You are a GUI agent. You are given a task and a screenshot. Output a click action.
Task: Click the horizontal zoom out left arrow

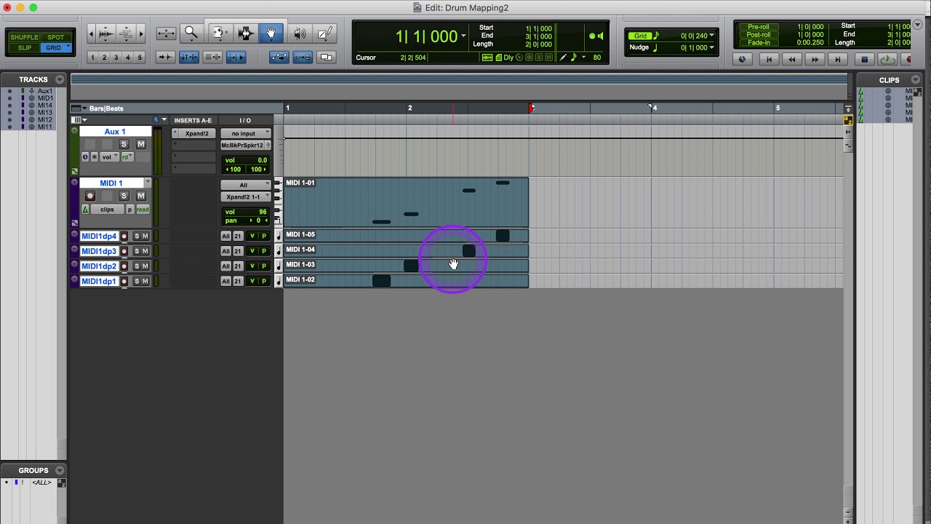[91, 33]
